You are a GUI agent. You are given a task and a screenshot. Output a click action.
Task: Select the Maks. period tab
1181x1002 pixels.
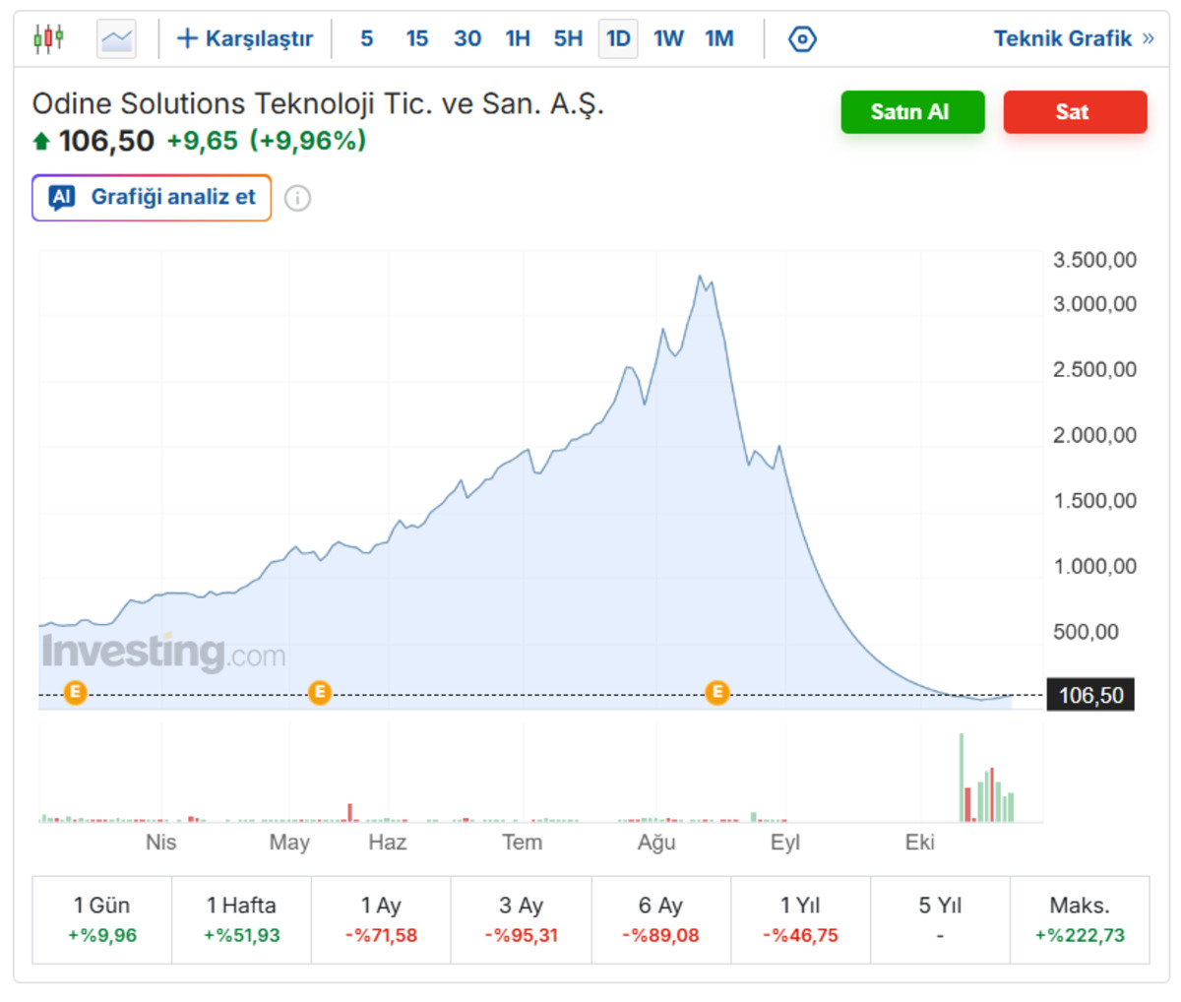tap(1080, 919)
